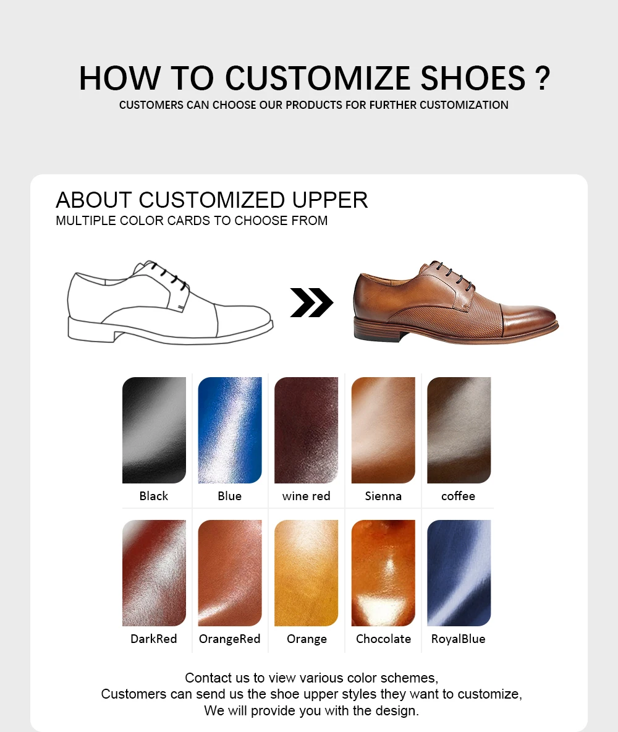Choose the Blue leather swatch
Screen dimensions: 618x732
pos(230,430)
